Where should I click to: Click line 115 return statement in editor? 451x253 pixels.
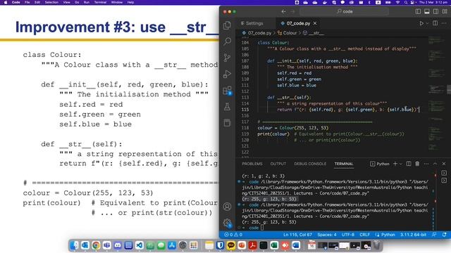pos(347,110)
